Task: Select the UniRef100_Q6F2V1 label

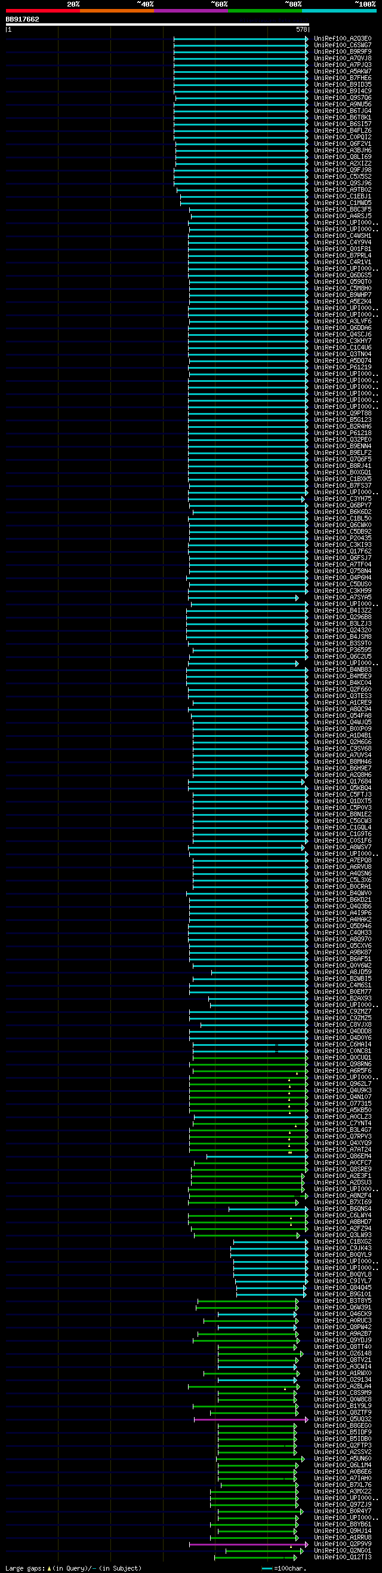Action: tap(343, 144)
